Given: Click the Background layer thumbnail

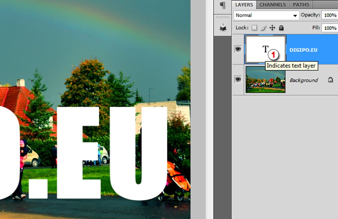Looking at the screenshot, I should 266,79.
